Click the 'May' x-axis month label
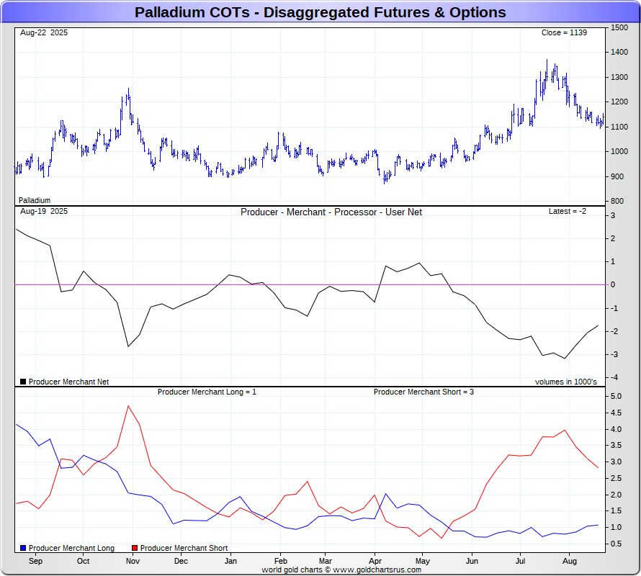Viewport: 641px width, 576px height. tap(422, 561)
